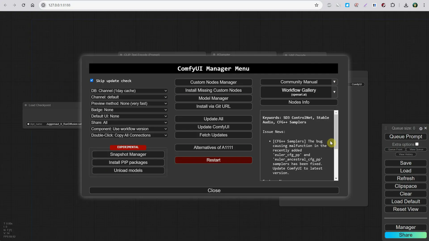429x241 pixels.
Task: Click Fetch Updates button
Action: click(213, 135)
